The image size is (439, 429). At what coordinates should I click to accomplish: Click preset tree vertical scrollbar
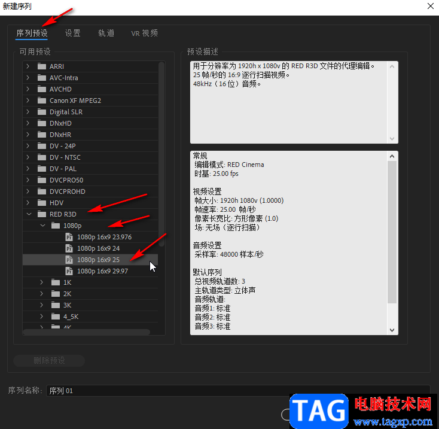[x=161, y=154]
